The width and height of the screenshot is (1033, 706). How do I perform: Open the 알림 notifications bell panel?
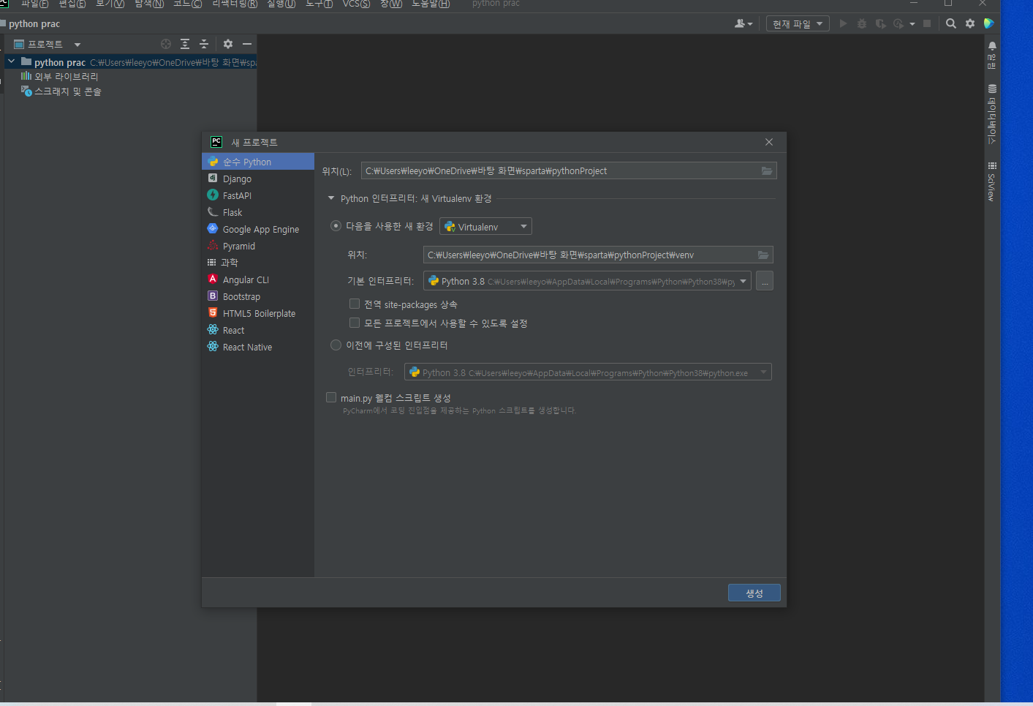(992, 56)
